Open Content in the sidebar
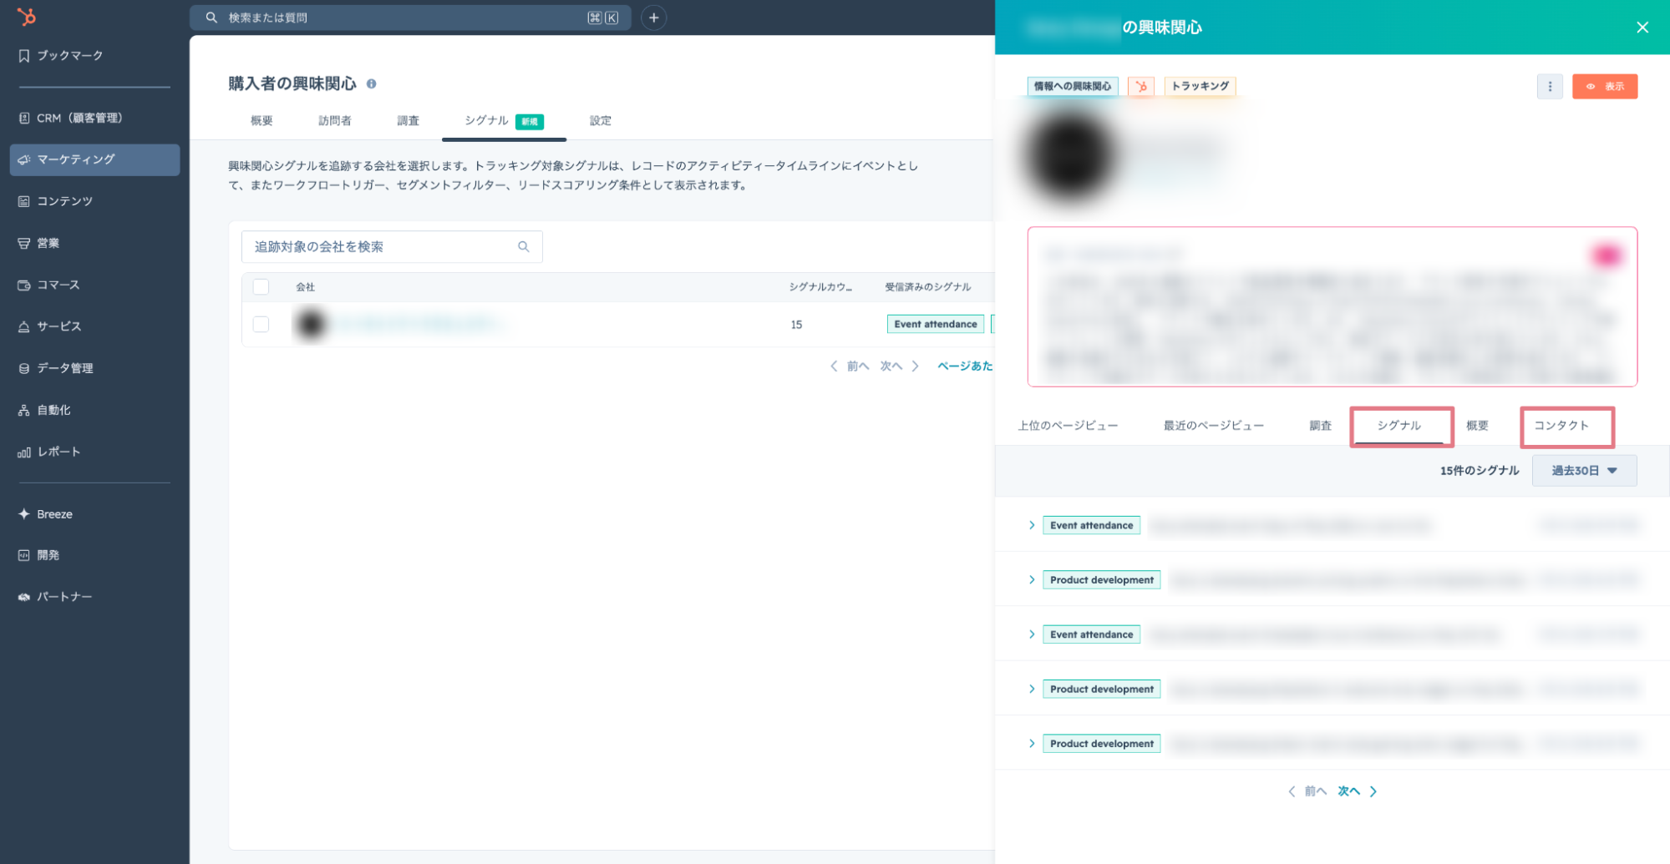The image size is (1670, 864). (55, 201)
